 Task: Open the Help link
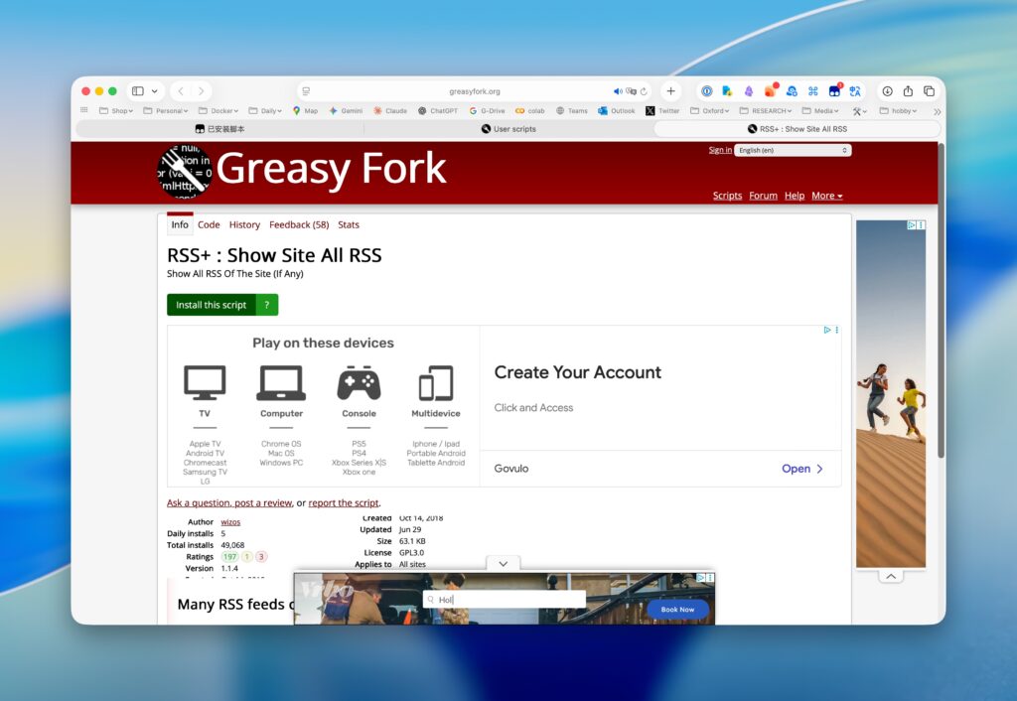795,196
